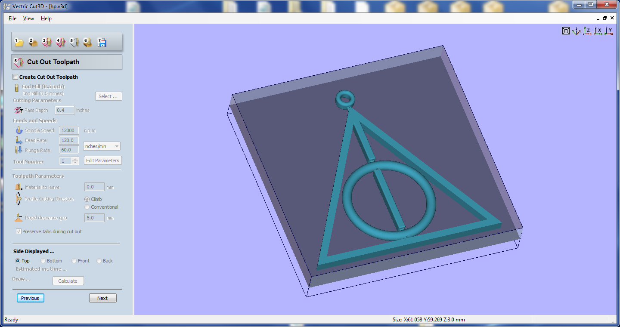Click the Feeds and Speeds heading

[35, 120]
